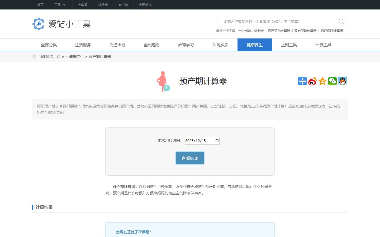The image size is (380, 237).
Task: Click the 计算结果 section heading
Action: (44, 207)
